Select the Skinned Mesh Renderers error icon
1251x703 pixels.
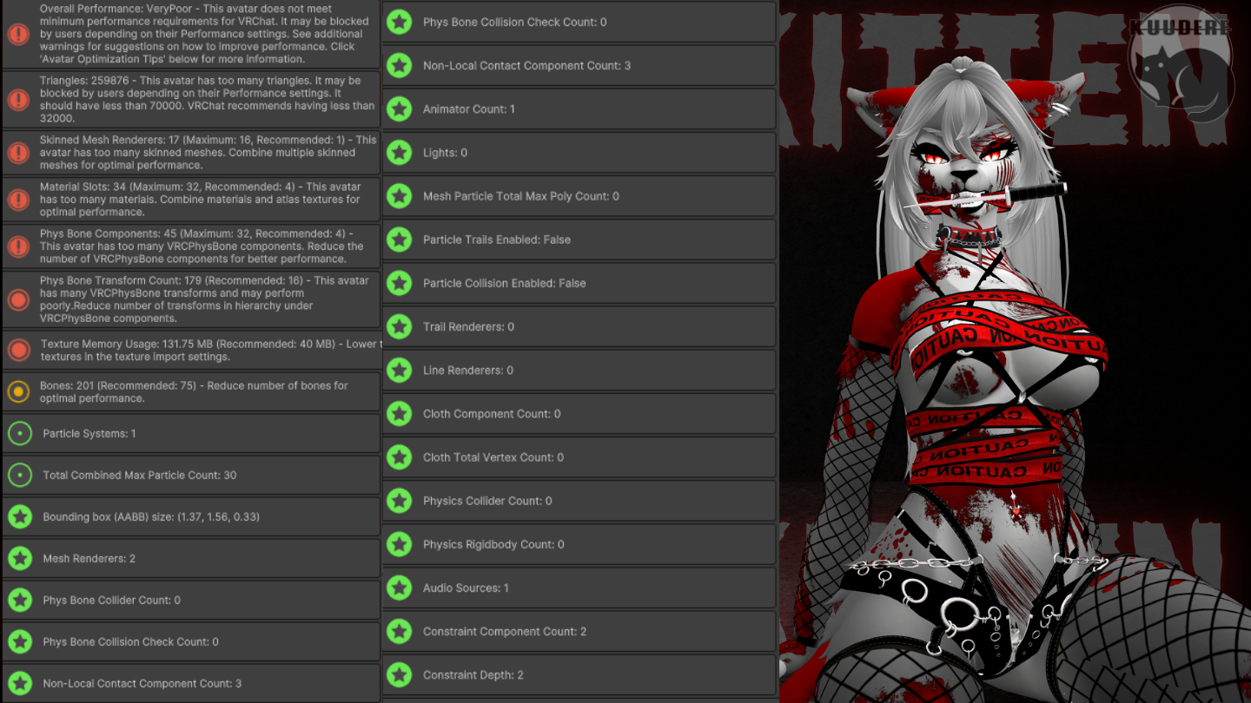tap(18, 153)
